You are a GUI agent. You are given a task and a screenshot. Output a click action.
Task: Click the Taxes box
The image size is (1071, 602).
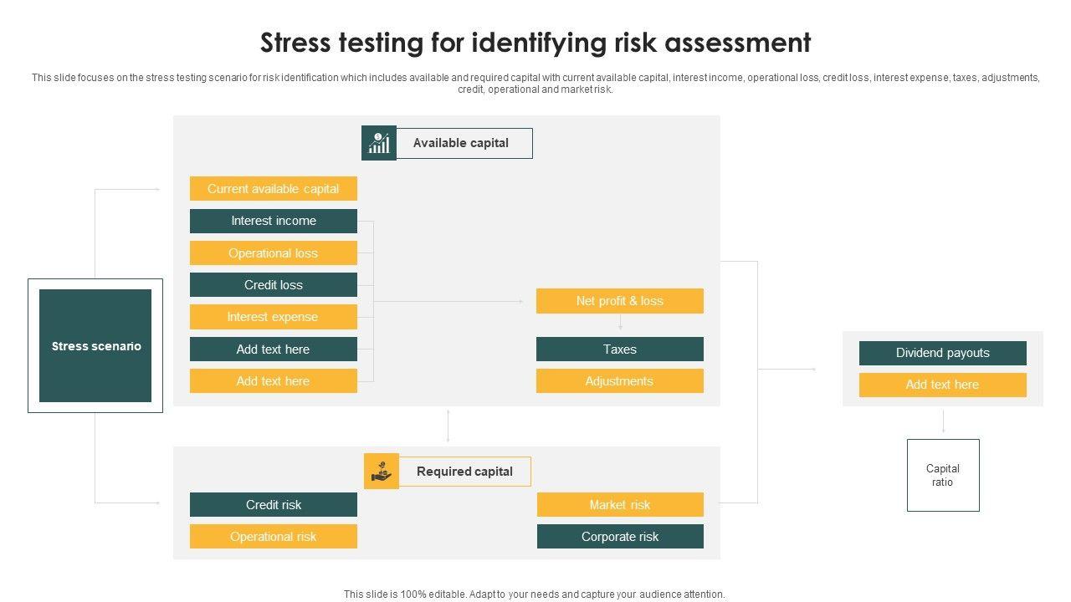(619, 349)
